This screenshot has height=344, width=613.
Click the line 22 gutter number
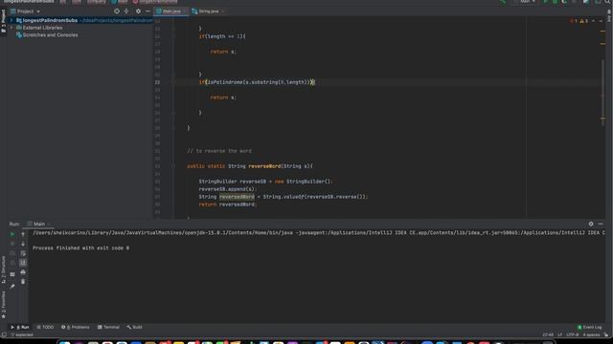click(x=157, y=82)
